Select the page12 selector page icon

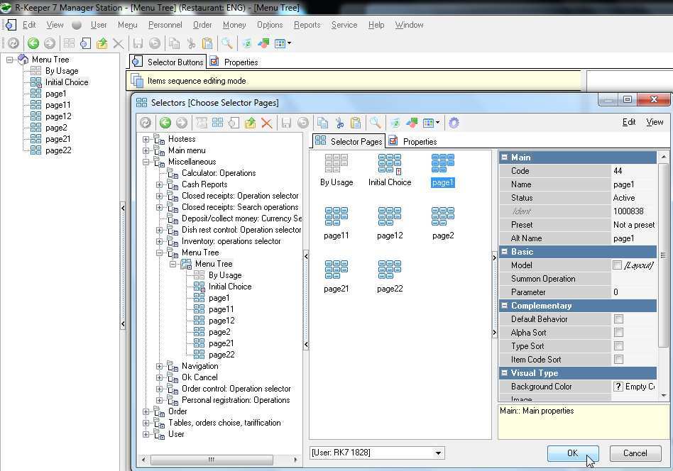click(x=390, y=216)
